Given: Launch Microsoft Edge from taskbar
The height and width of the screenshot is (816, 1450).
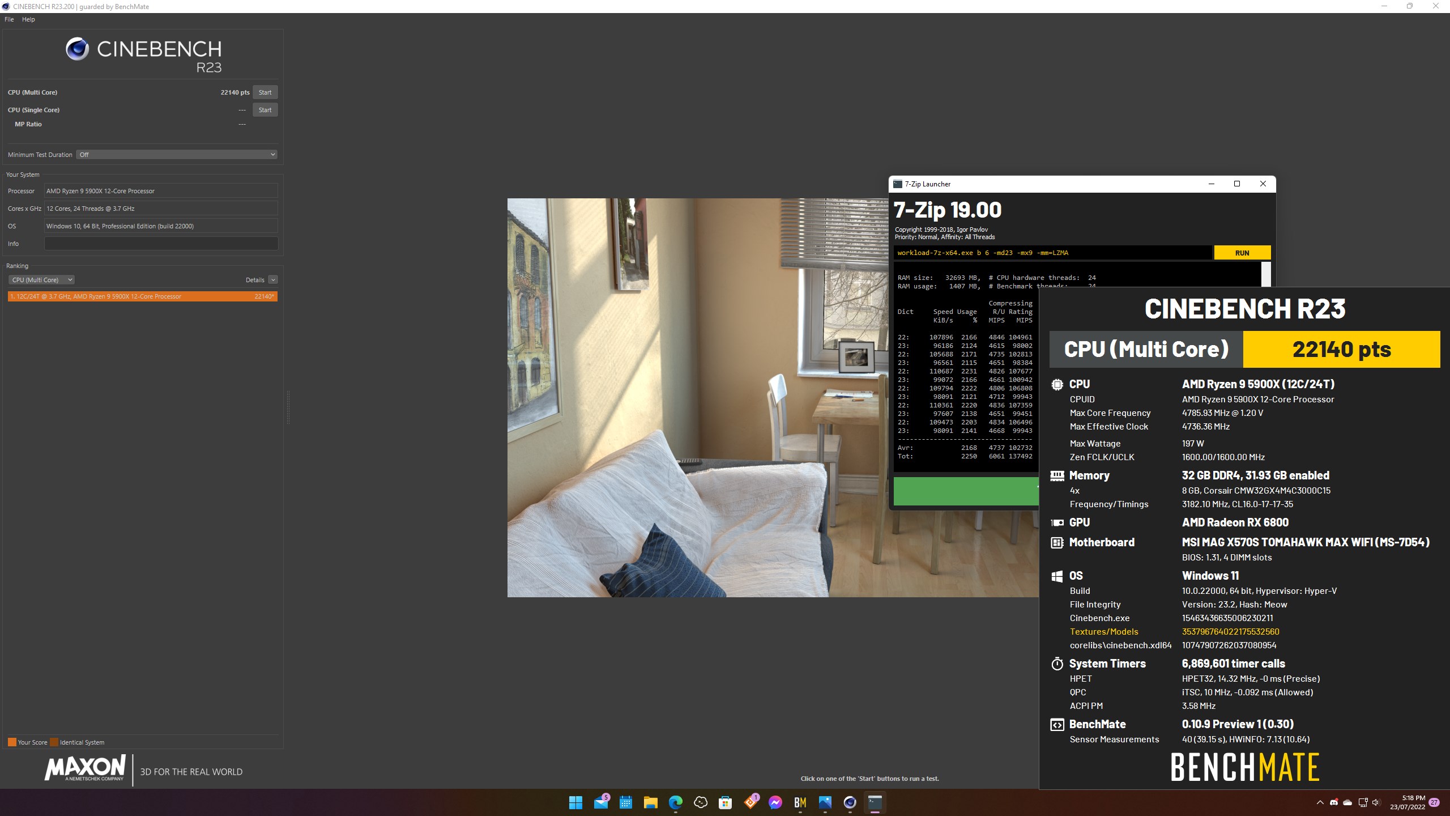Looking at the screenshot, I should (676, 802).
